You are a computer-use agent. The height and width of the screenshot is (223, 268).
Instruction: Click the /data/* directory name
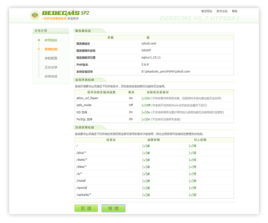click(x=81, y=167)
